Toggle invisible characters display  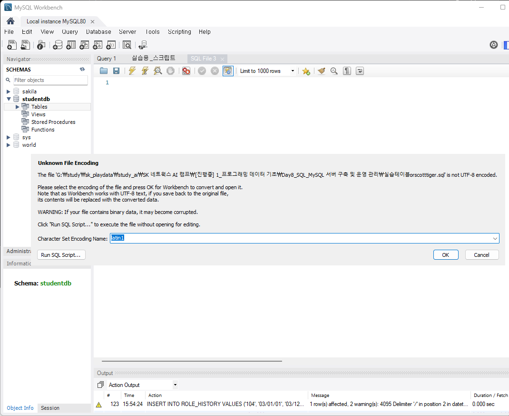tap(347, 71)
